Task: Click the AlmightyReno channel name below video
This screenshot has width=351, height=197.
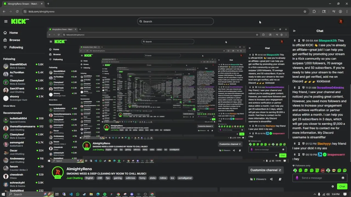Action: pyautogui.click(x=79, y=169)
